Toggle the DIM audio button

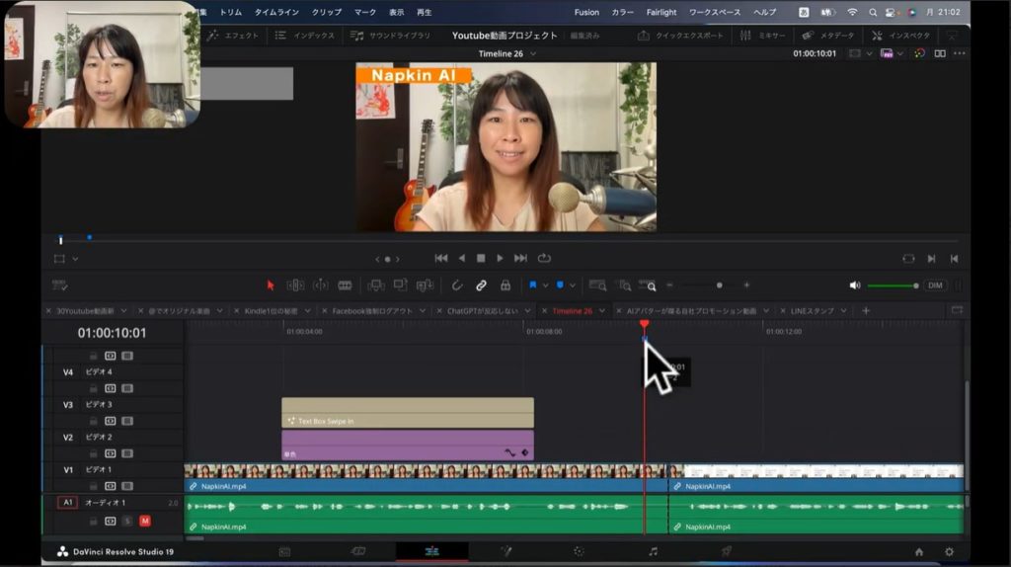[934, 285]
